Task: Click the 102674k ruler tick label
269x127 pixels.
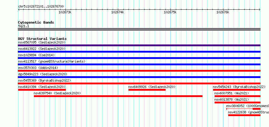Action: tap(118, 12)
